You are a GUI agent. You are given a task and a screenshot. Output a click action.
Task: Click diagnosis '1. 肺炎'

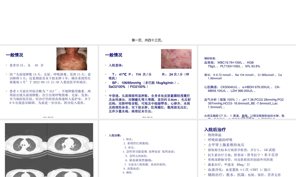click(128, 139)
